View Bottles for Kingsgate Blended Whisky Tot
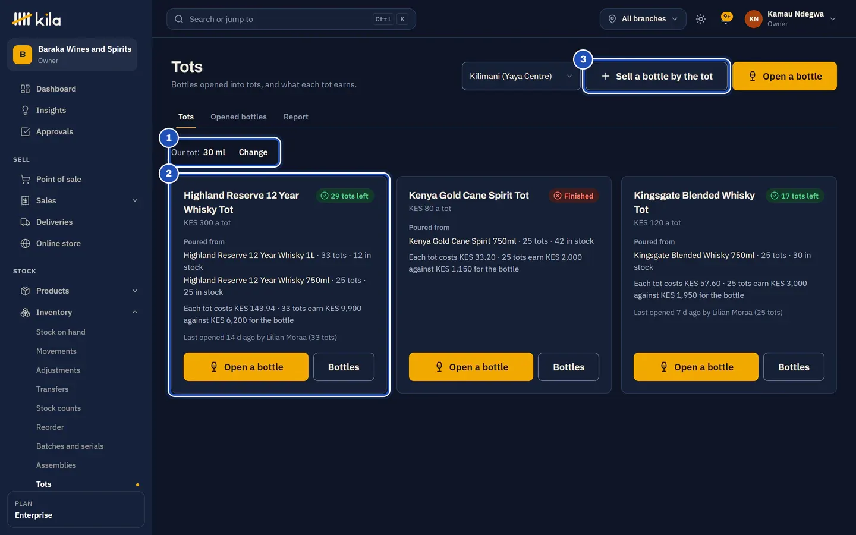 point(794,367)
